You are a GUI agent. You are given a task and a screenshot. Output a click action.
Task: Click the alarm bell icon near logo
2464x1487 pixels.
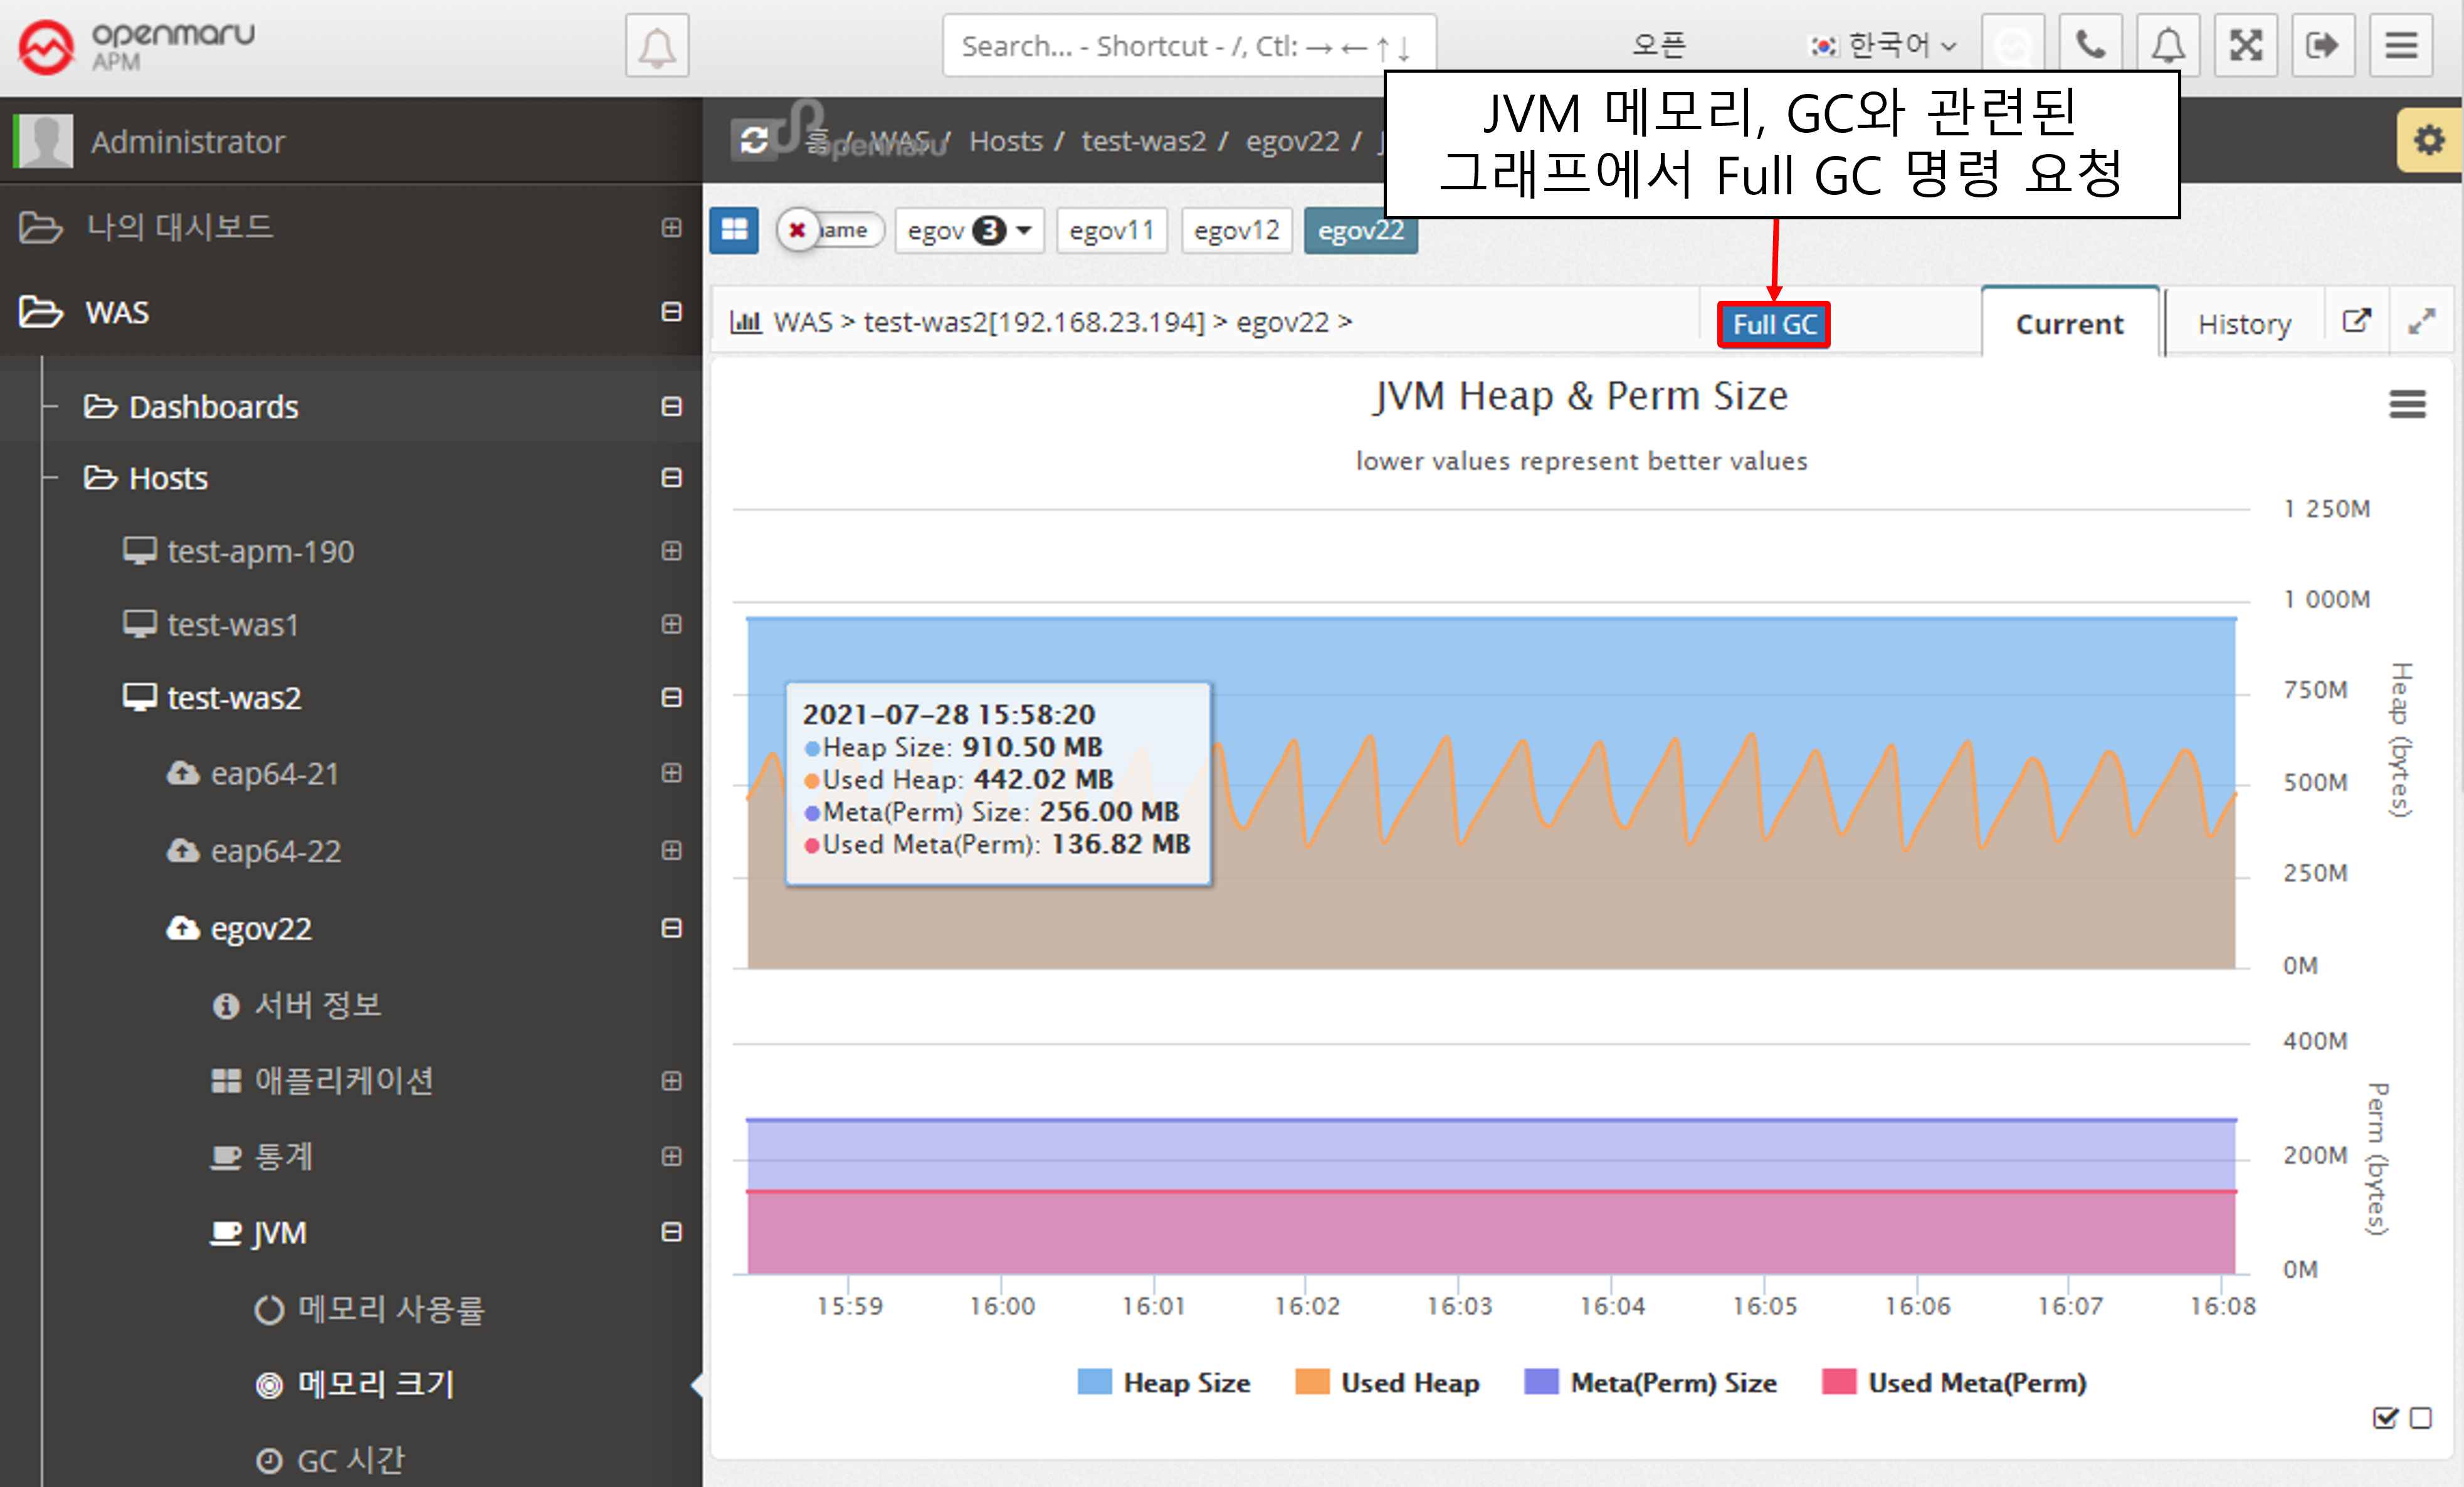pyautogui.click(x=657, y=46)
